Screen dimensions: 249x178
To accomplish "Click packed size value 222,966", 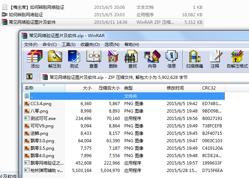I will coord(112,163).
